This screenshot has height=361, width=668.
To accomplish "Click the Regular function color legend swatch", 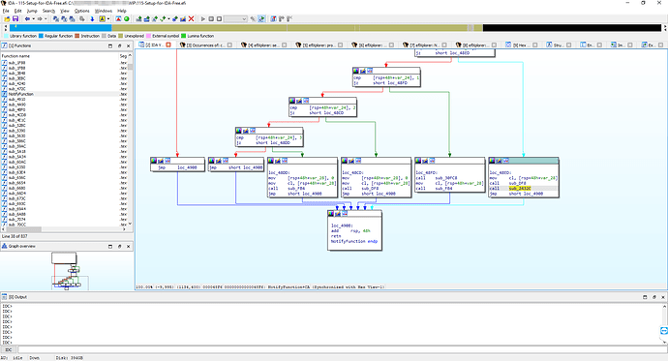I will click(42, 36).
